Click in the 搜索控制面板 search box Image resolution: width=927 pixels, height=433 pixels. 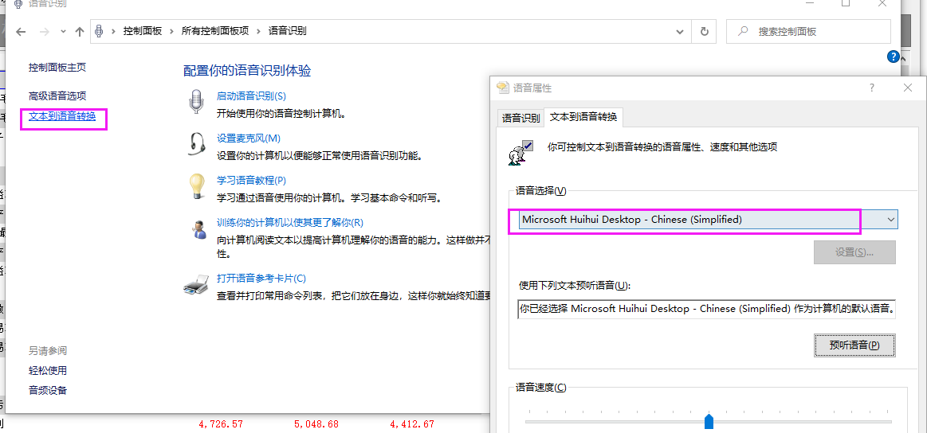point(809,31)
